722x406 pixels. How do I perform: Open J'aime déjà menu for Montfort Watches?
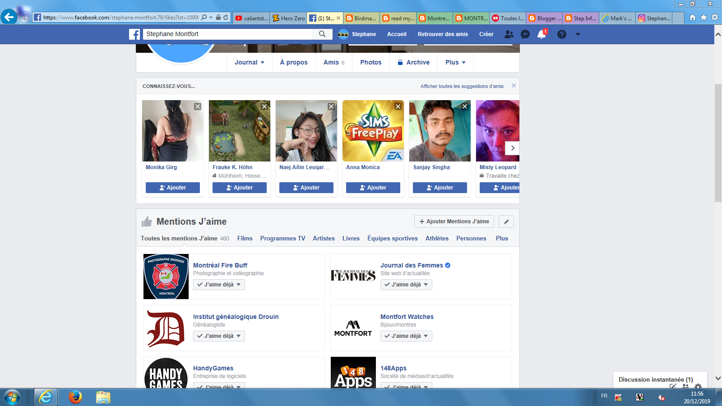click(x=406, y=336)
